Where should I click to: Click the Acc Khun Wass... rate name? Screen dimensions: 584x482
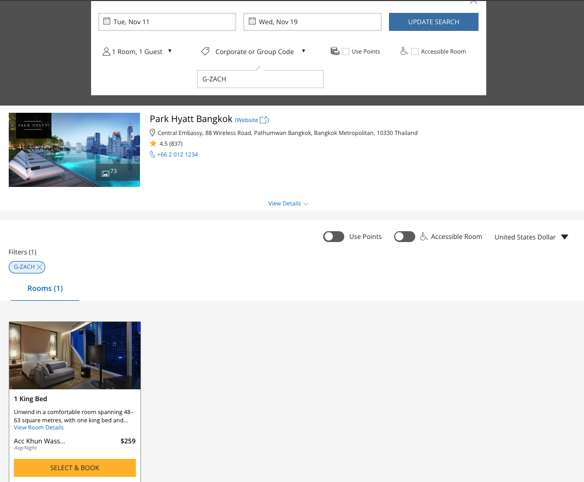click(40, 441)
